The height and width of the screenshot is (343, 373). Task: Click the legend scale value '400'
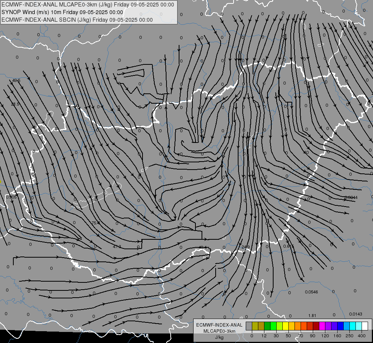362,336
